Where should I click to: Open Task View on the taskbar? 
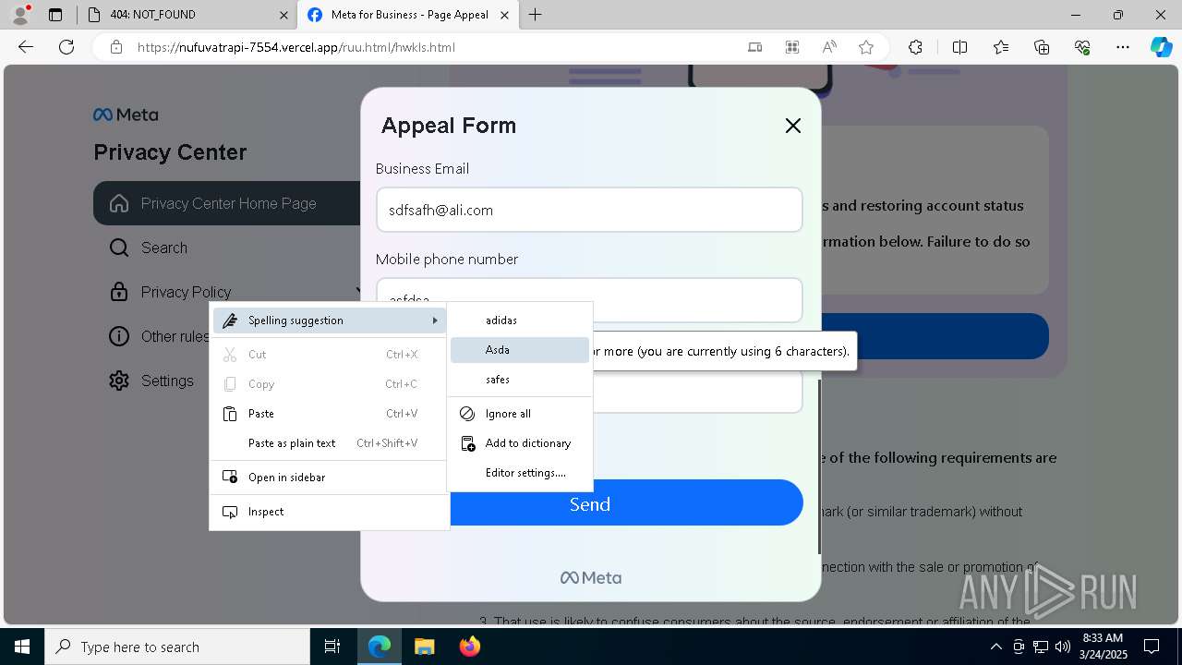pos(332,647)
